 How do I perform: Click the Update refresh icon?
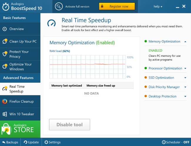(x=25, y=142)
